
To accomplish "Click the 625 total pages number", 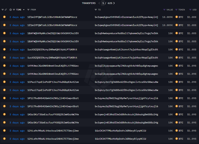I will pyautogui.click(x=110, y=3).
